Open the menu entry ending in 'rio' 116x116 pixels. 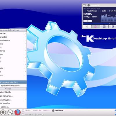tap(13, 54)
